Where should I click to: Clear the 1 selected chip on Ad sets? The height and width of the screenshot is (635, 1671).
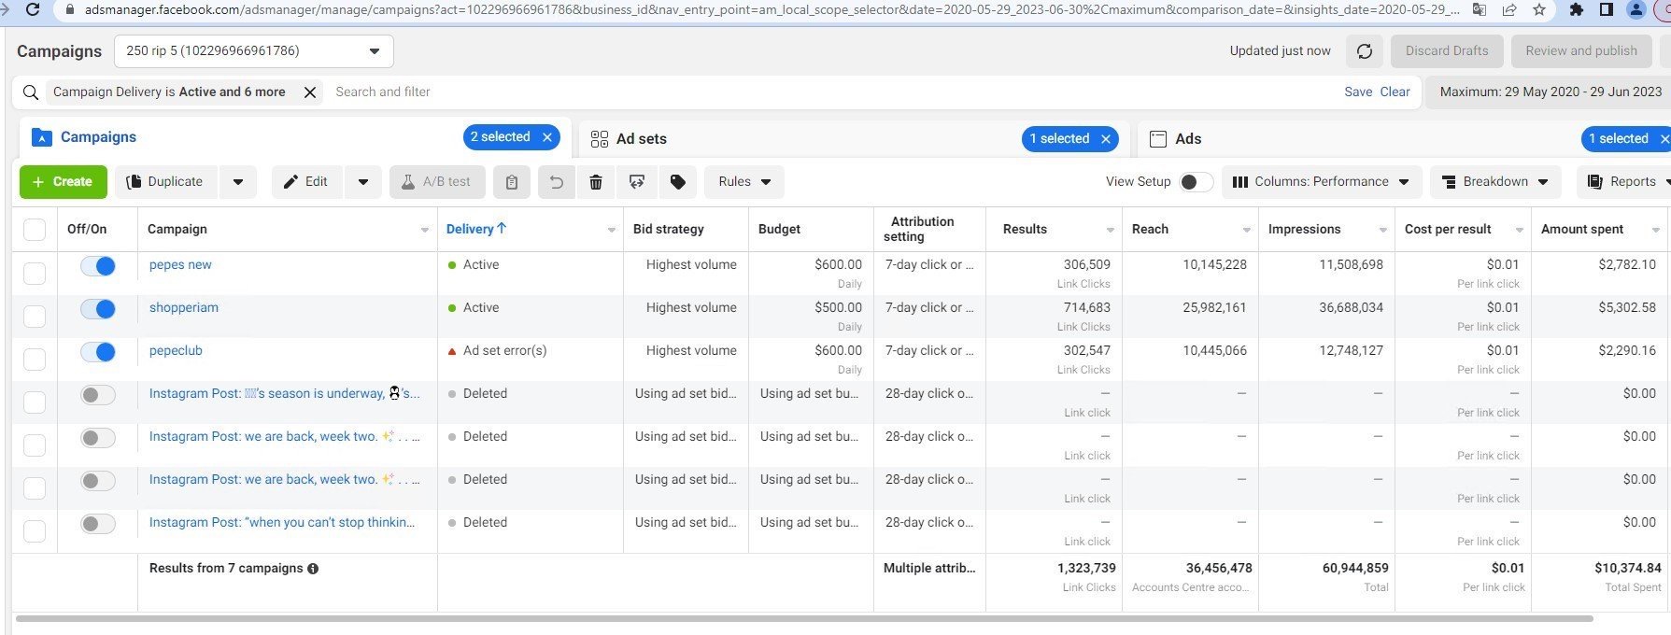click(x=1106, y=139)
